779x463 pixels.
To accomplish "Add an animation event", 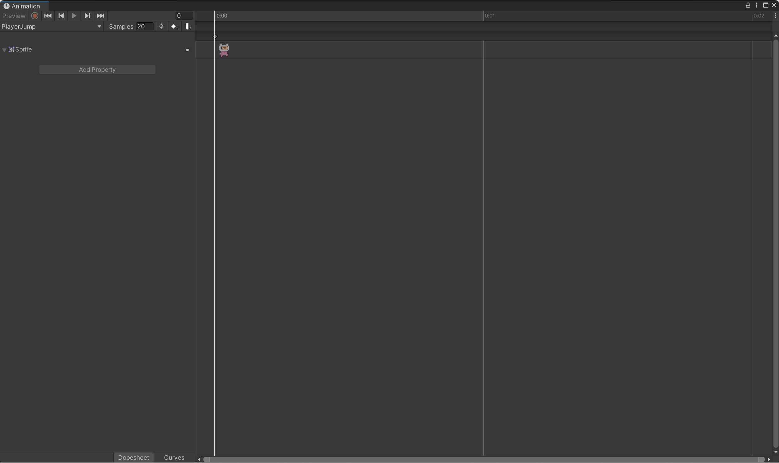I will 188,26.
